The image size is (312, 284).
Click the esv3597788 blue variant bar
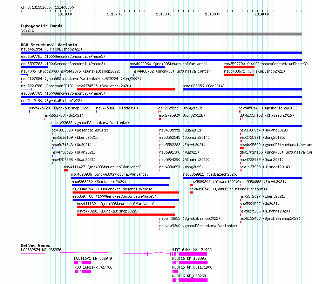click(126, 200)
